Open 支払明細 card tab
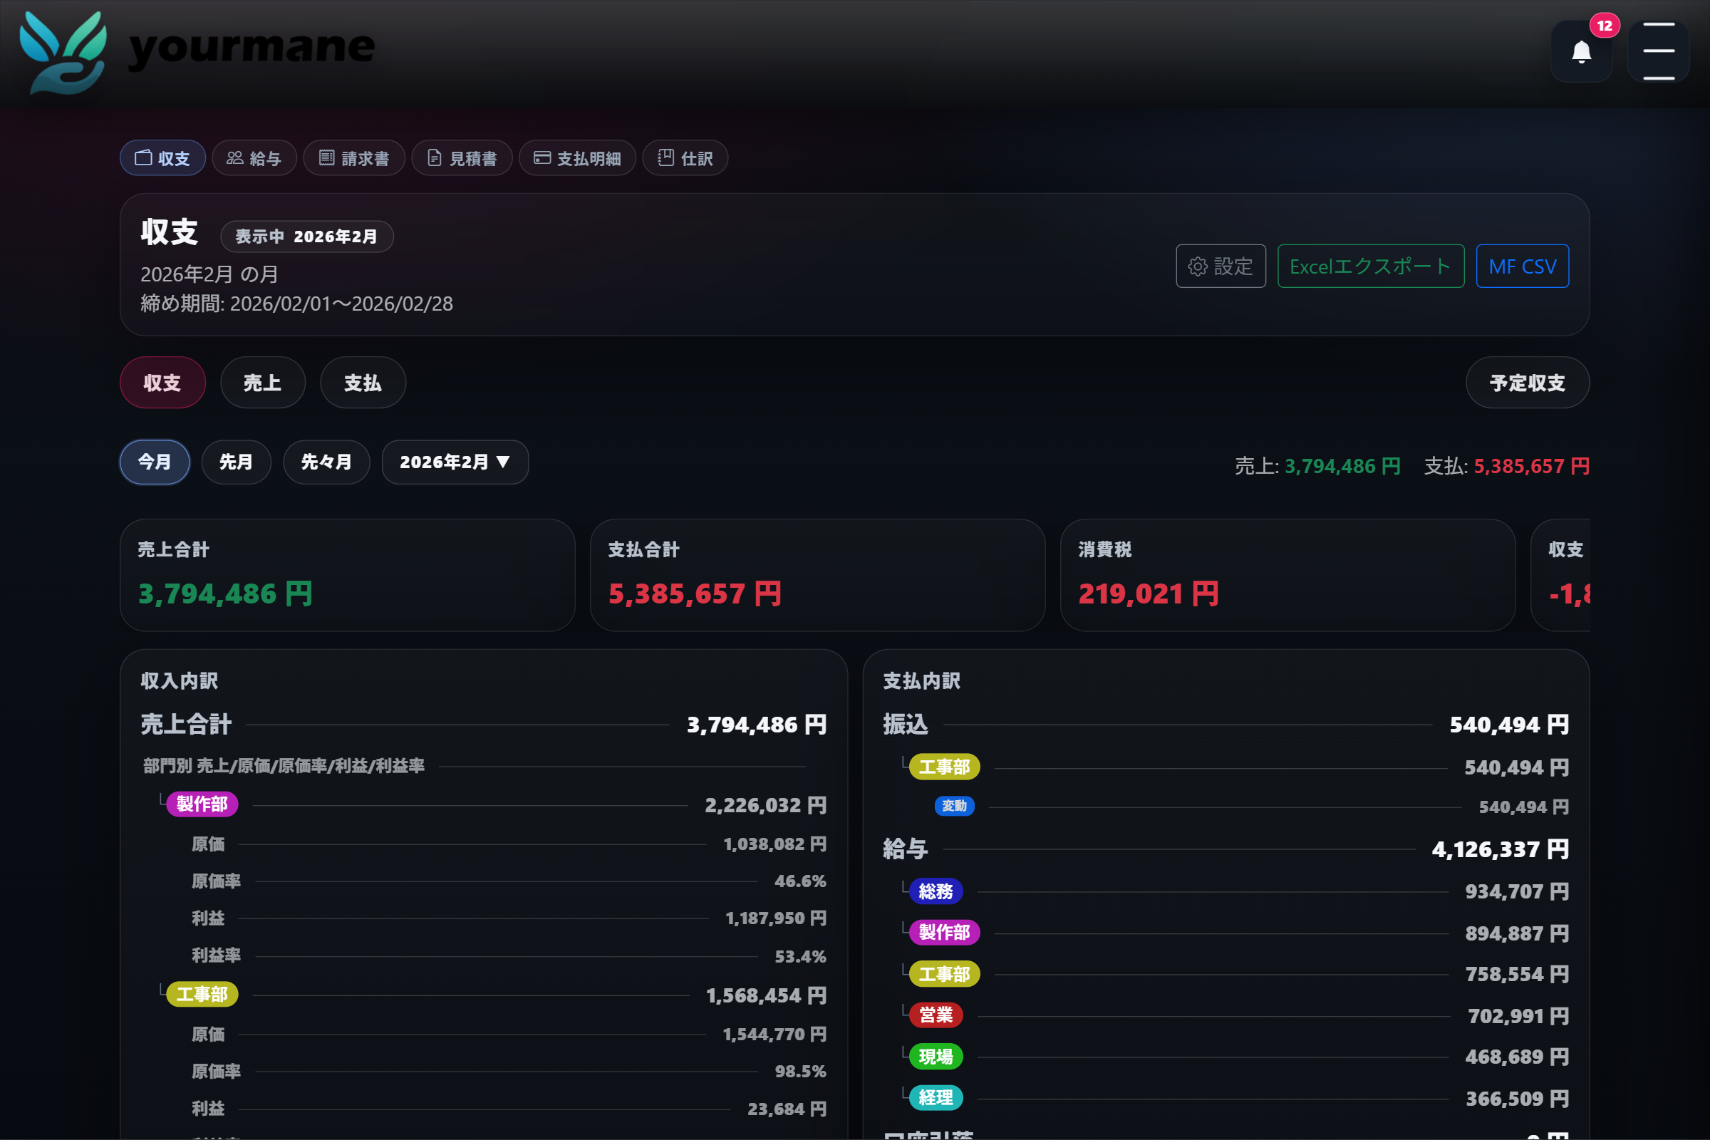Viewport: 1710px width, 1140px height. tap(577, 157)
